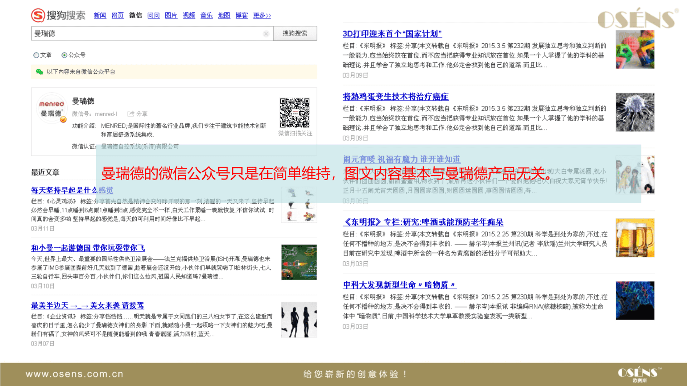
Task: Click the 微信认证 verification company text
Action: pyautogui.click(x=140, y=146)
